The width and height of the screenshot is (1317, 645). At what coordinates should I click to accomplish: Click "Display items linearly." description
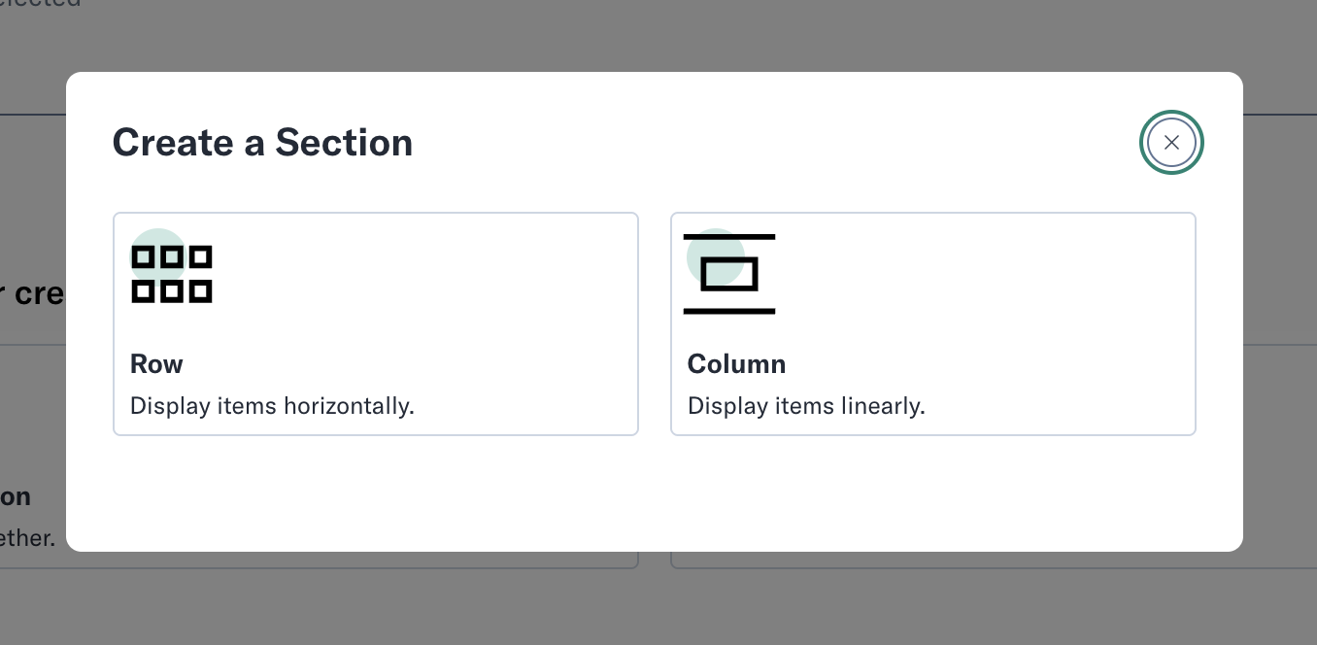point(806,406)
